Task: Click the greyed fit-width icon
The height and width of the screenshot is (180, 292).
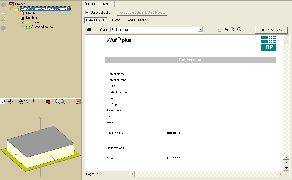Action: [x=219, y=30]
